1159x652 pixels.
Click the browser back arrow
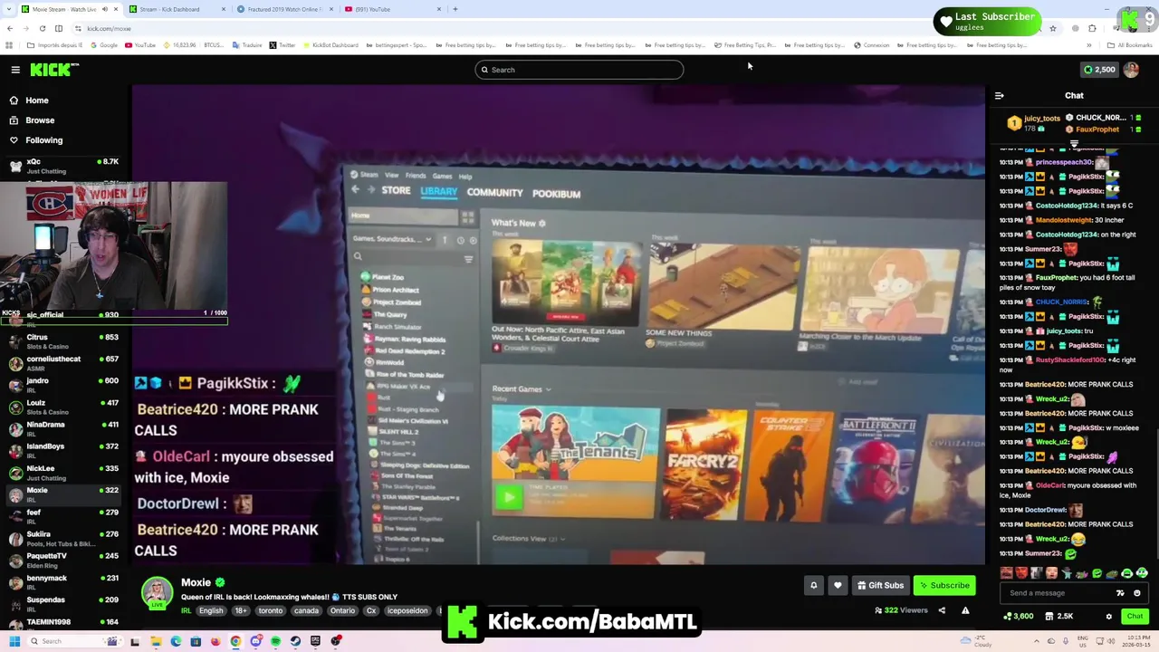(10, 28)
